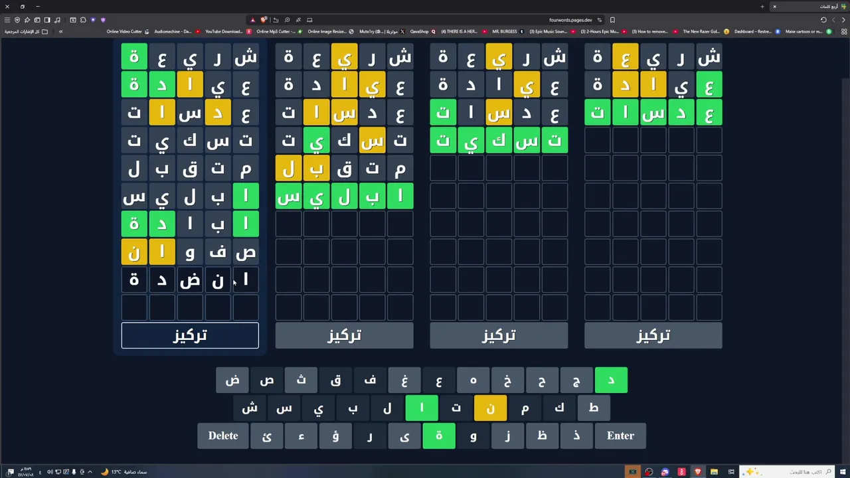Viewport: 850px width, 478px height.
Task: Go back with the browser arrow
Action: coord(844,20)
